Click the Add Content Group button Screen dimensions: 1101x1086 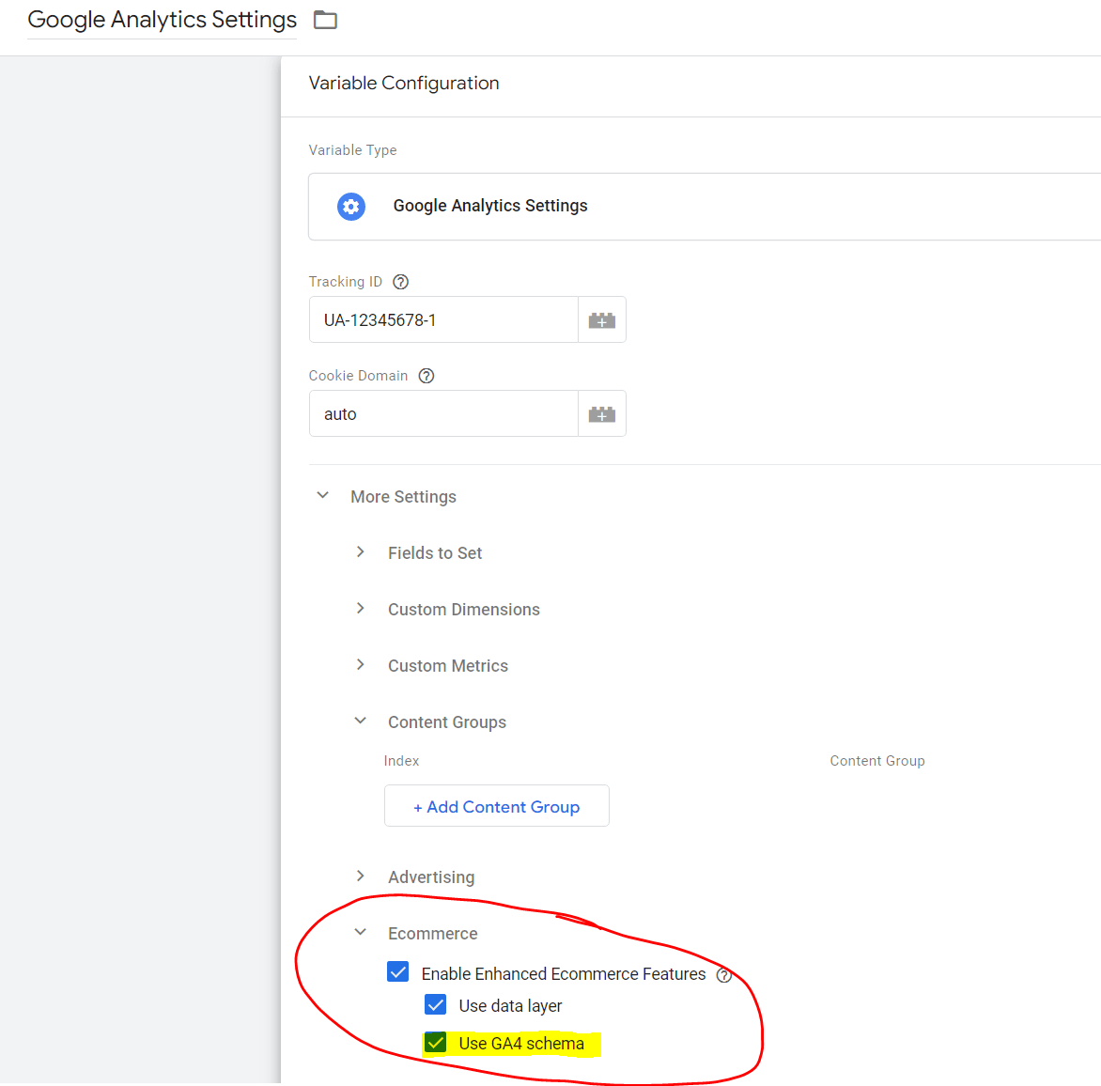pyautogui.click(x=497, y=806)
